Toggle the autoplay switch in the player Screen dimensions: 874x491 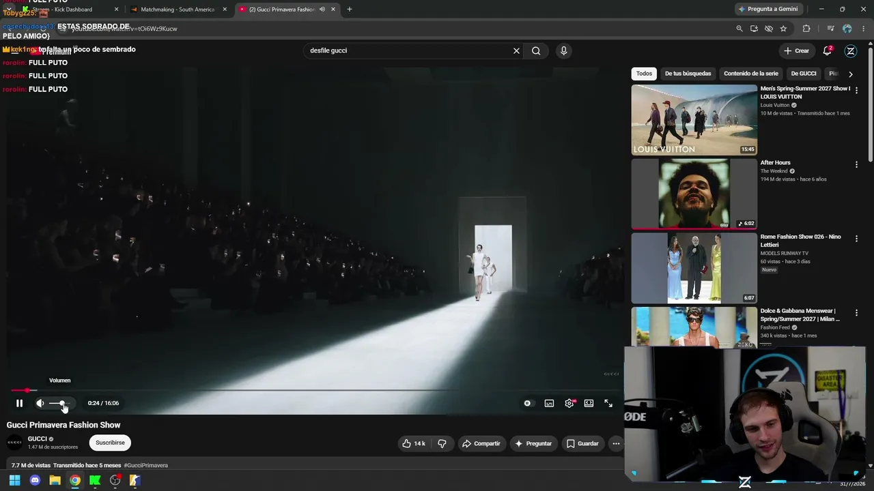click(527, 403)
